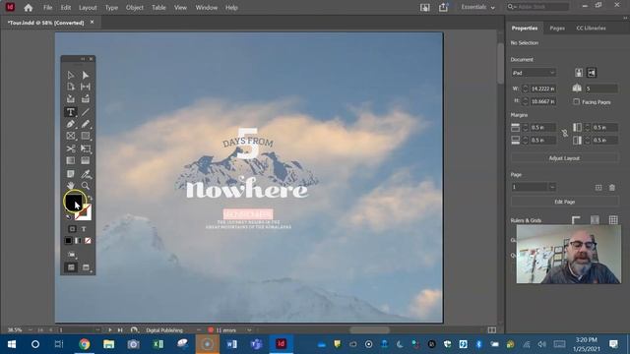
Task: Click the black Fill color box
Action: pyautogui.click(x=74, y=202)
